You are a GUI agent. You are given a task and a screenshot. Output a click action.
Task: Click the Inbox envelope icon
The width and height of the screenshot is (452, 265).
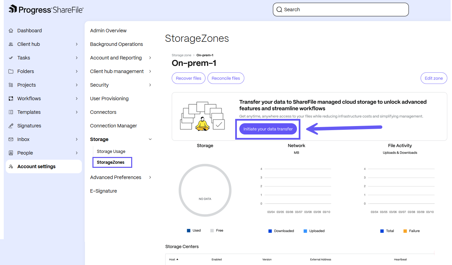(11, 139)
